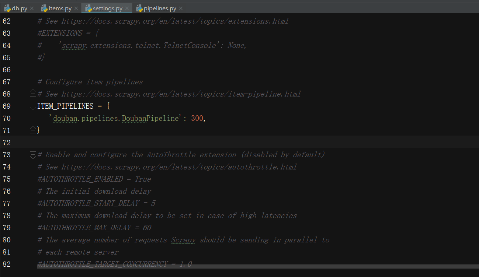The width and height of the screenshot is (479, 277).
Task: Click the 'maximum download delay' comment line
Action: point(167,215)
